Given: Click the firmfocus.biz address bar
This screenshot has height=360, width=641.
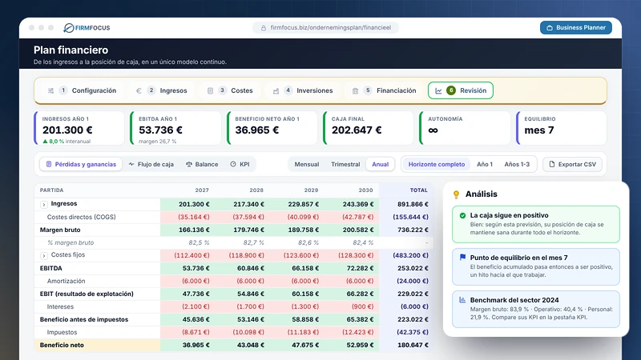Looking at the screenshot, I should [326, 28].
